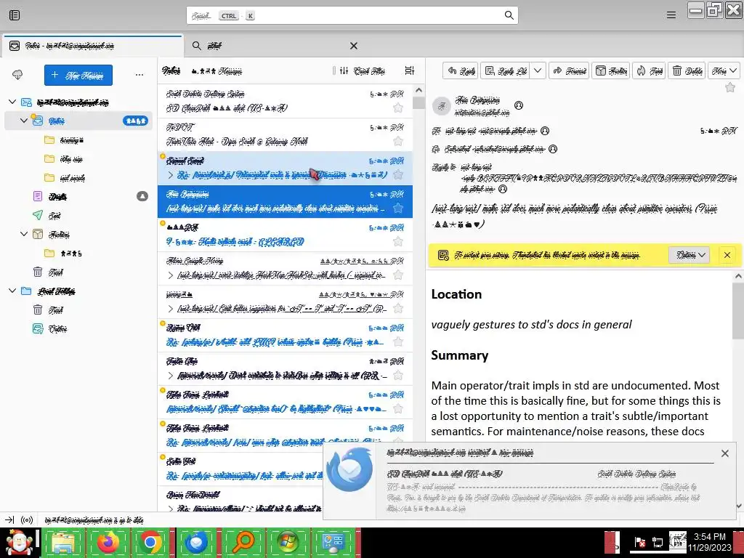The height and width of the screenshot is (558, 744).
Task: Click contact icon next to sender notifications address
Action: (519, 105)
